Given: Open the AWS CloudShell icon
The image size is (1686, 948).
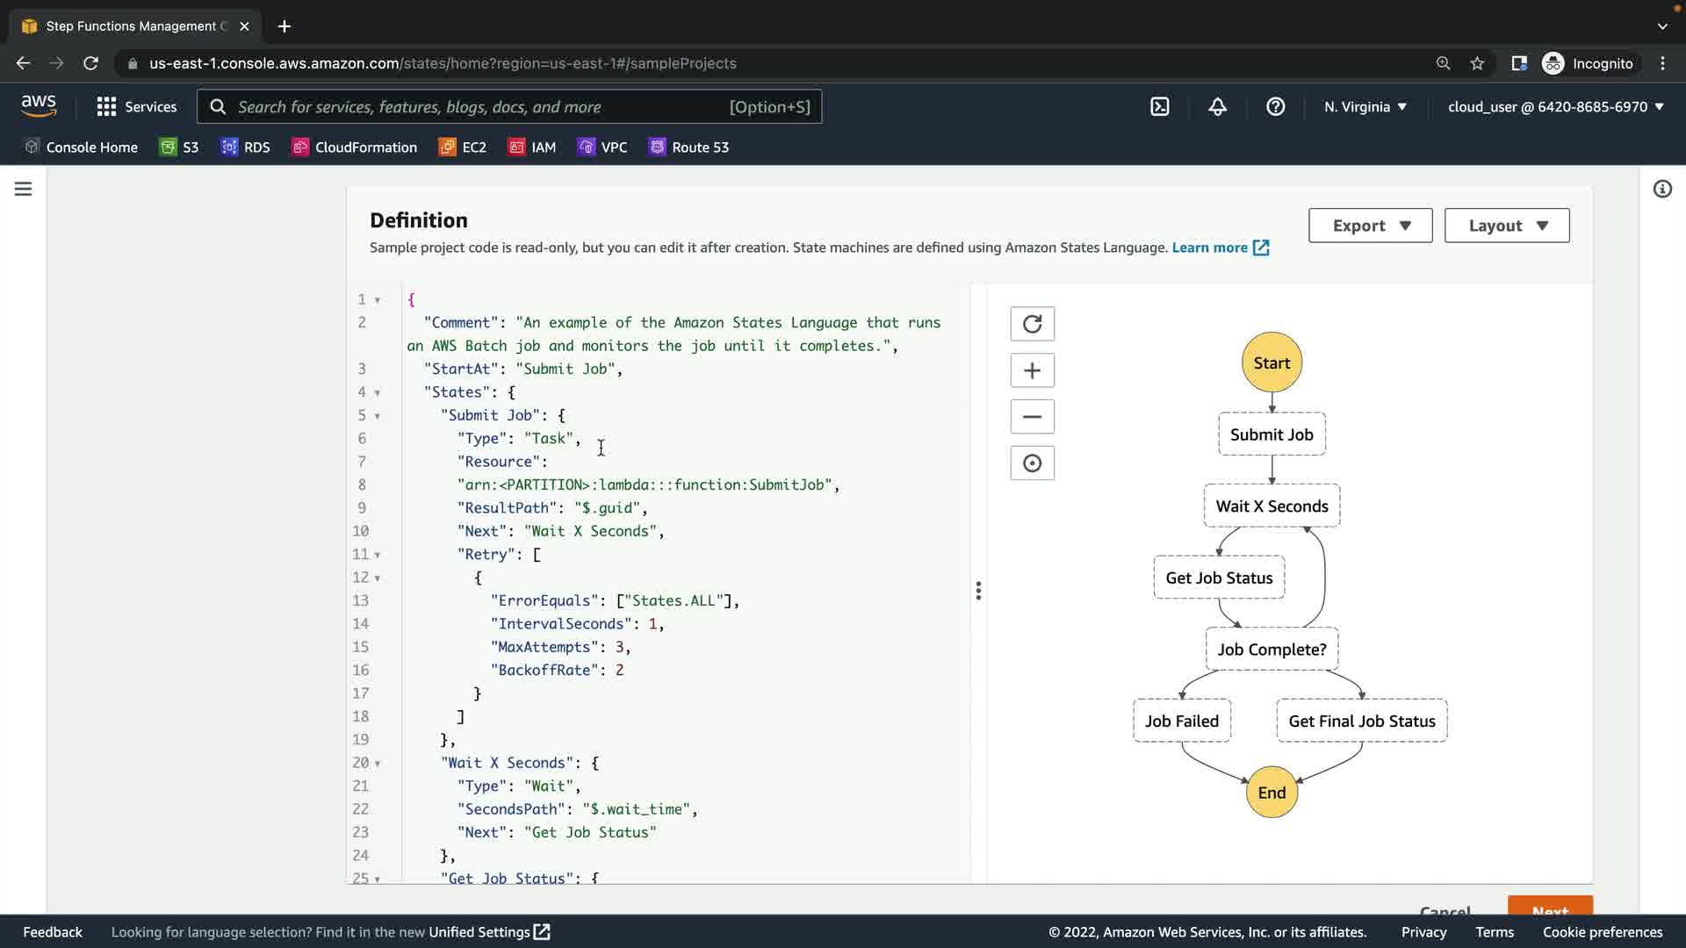Looking at the screenshot, I should [x=1159, y=107].
